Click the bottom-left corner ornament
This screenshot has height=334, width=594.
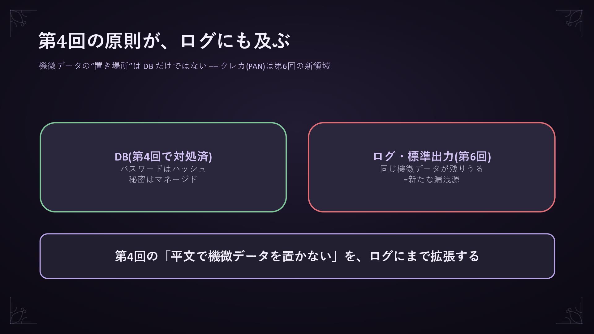23,310
